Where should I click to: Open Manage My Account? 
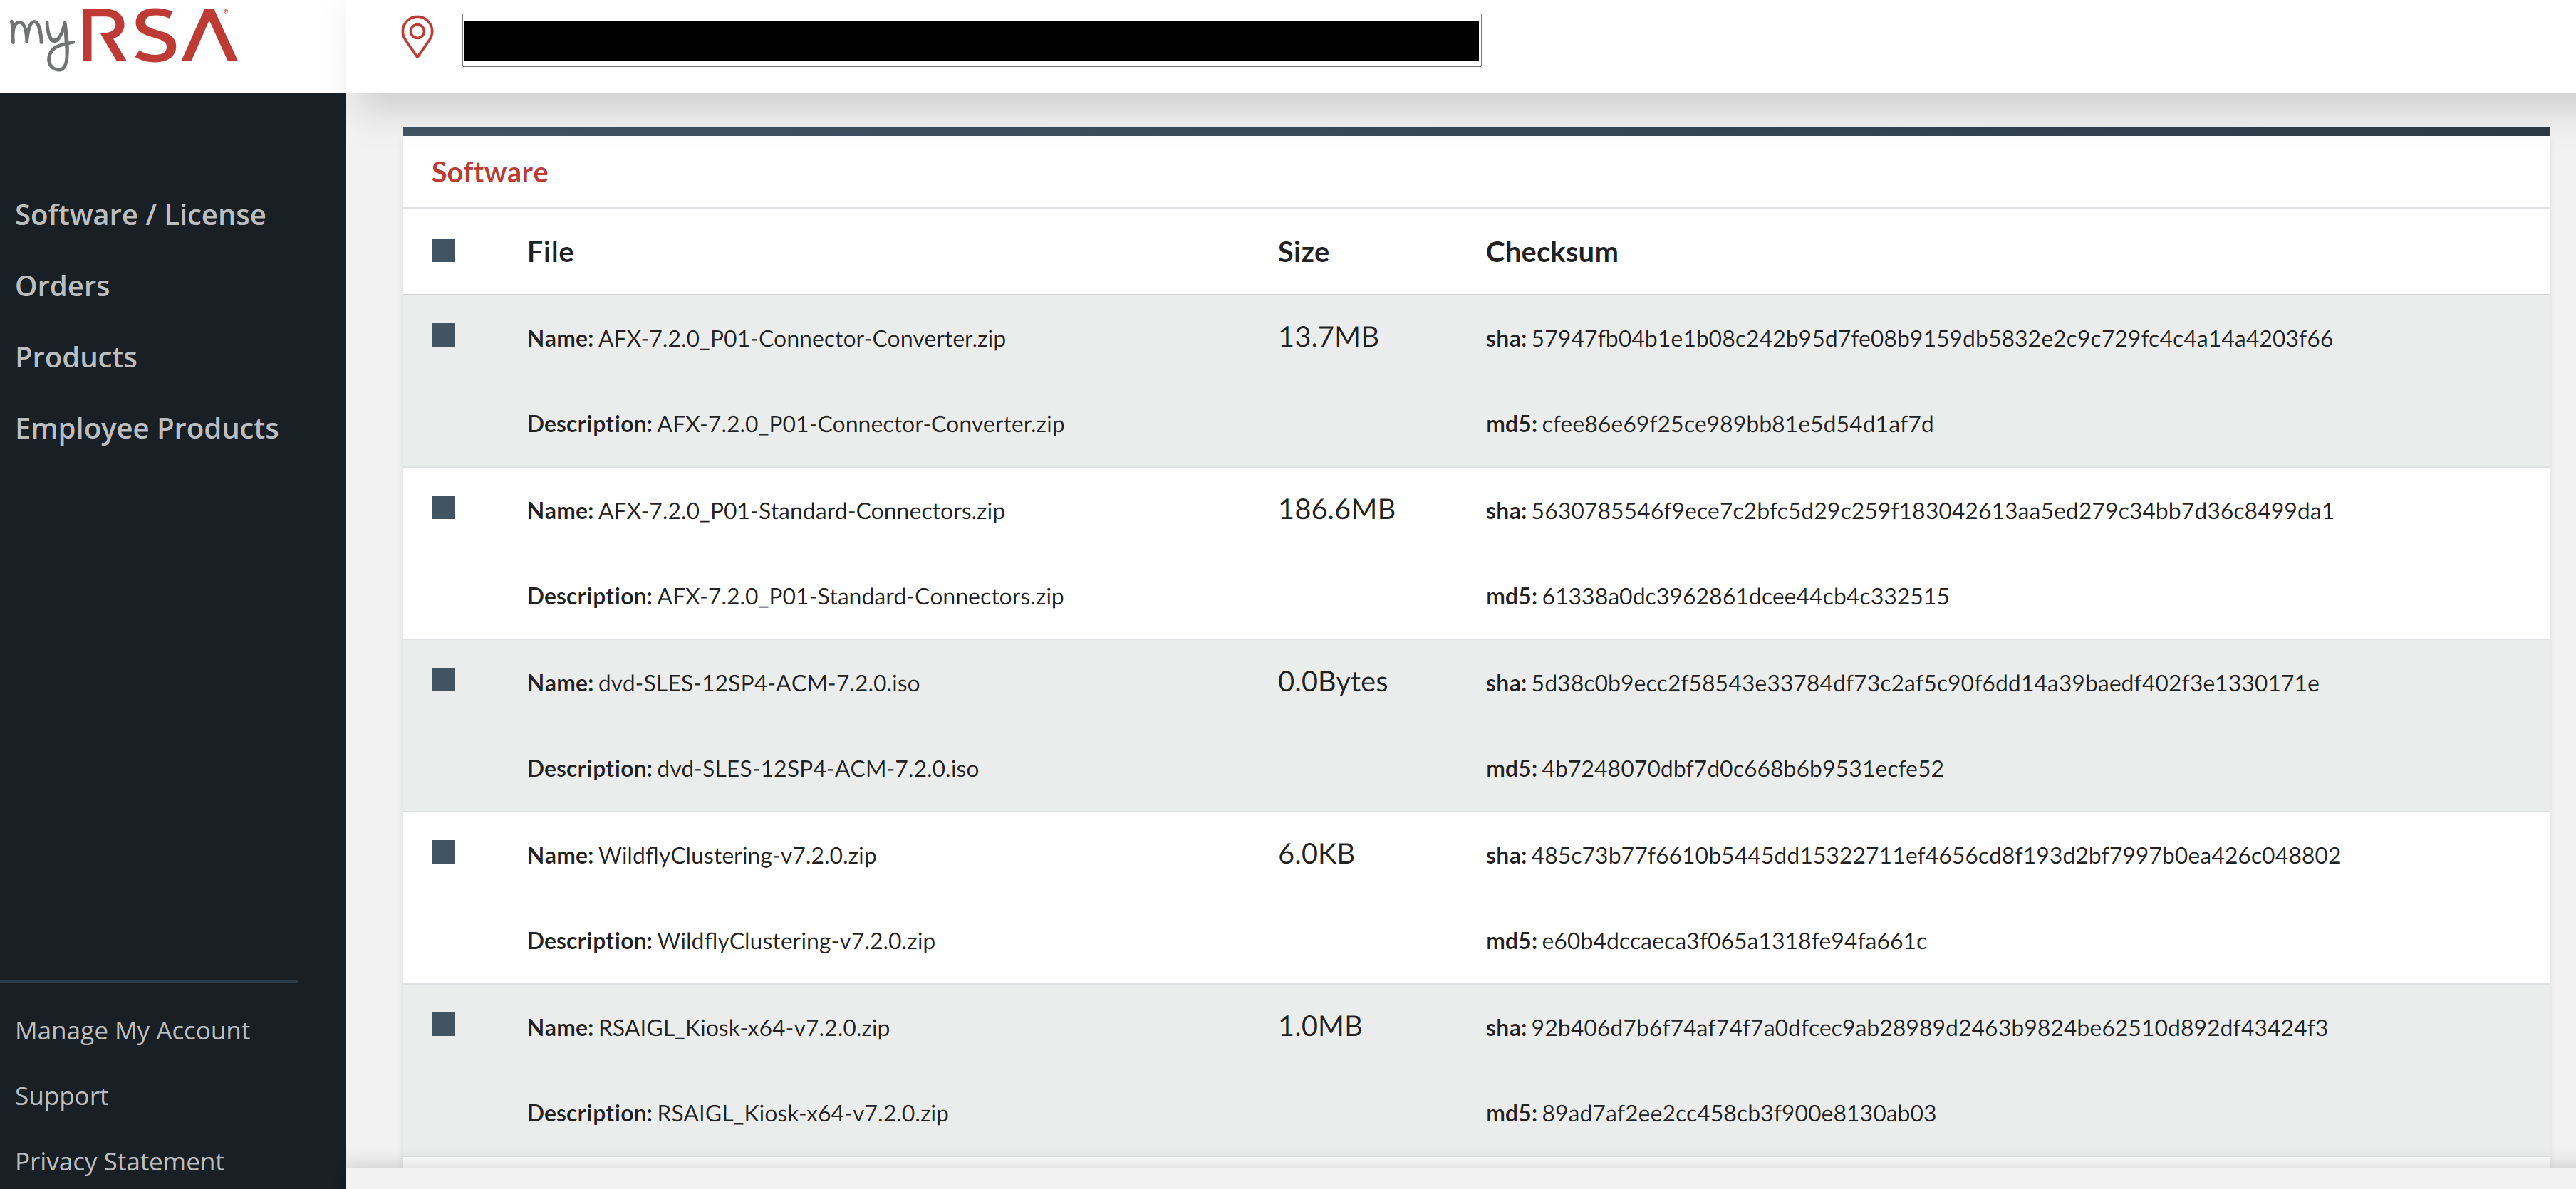133,1030
